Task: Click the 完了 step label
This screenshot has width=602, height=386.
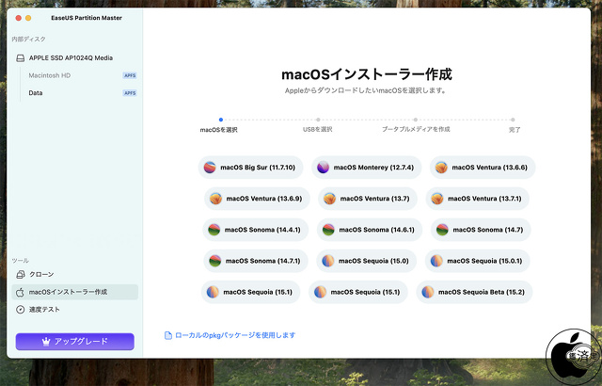Action: point(515,130)
